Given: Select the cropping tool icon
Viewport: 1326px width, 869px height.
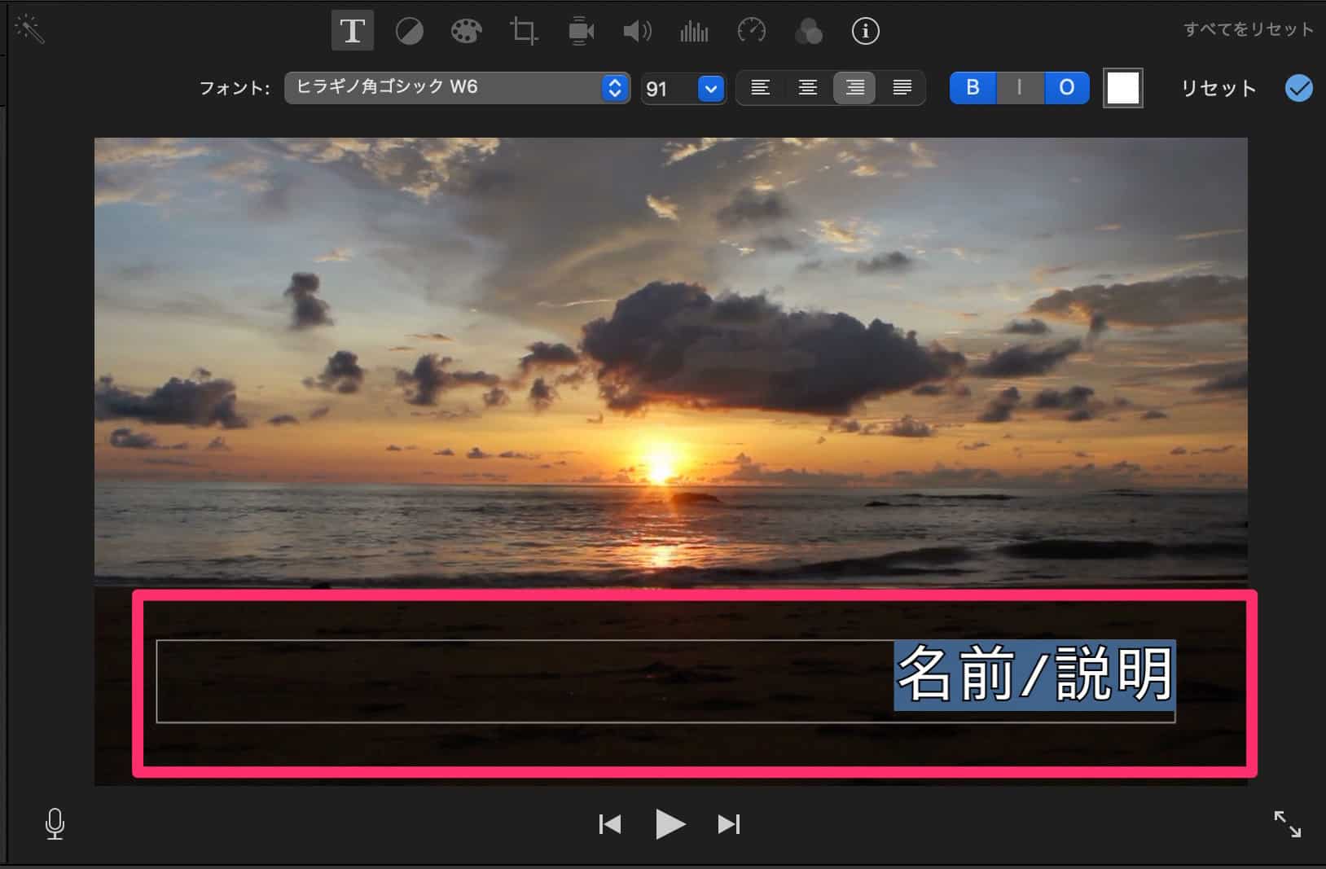Looking at the screenshot, I should point(523,32).
